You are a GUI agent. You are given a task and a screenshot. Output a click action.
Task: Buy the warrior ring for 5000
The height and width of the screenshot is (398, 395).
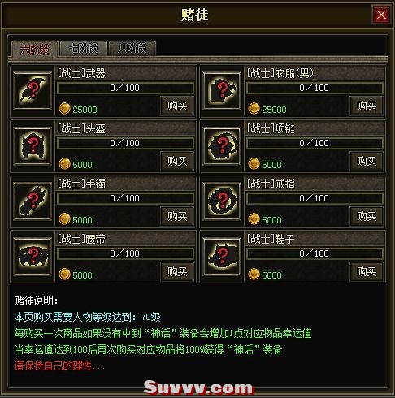coord(367,216)
